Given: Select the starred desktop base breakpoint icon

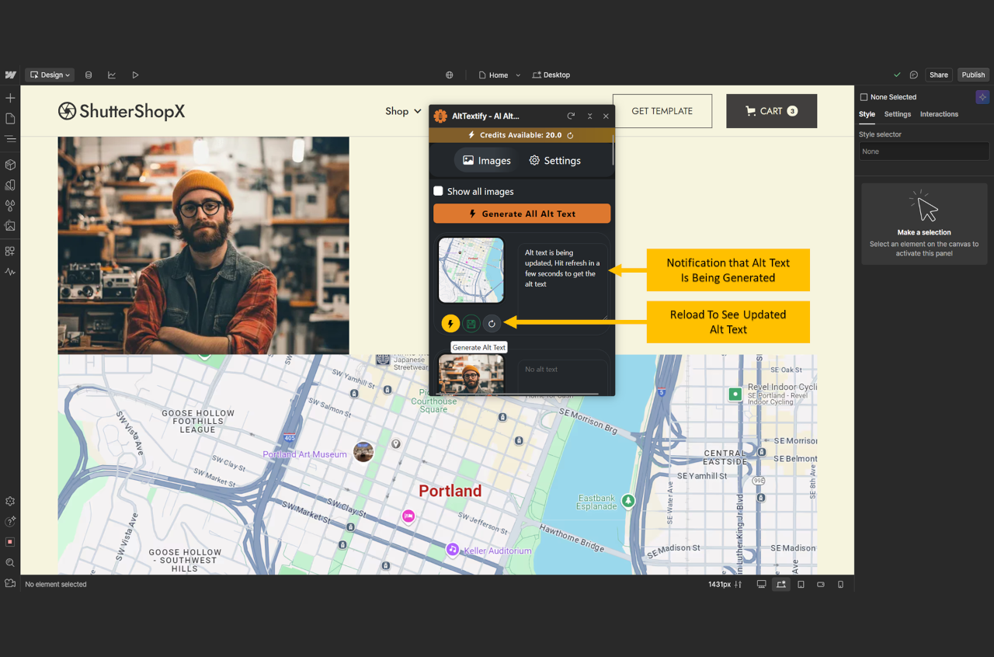Looking at the screenshot, I should (781, 584).
